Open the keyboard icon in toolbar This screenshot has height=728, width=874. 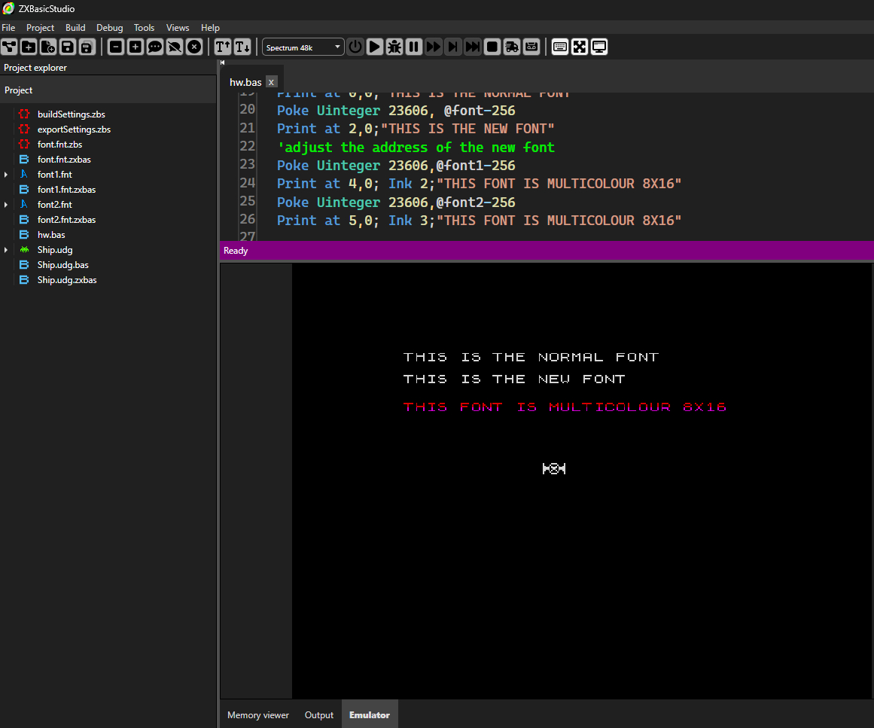[x=560, y=47]
